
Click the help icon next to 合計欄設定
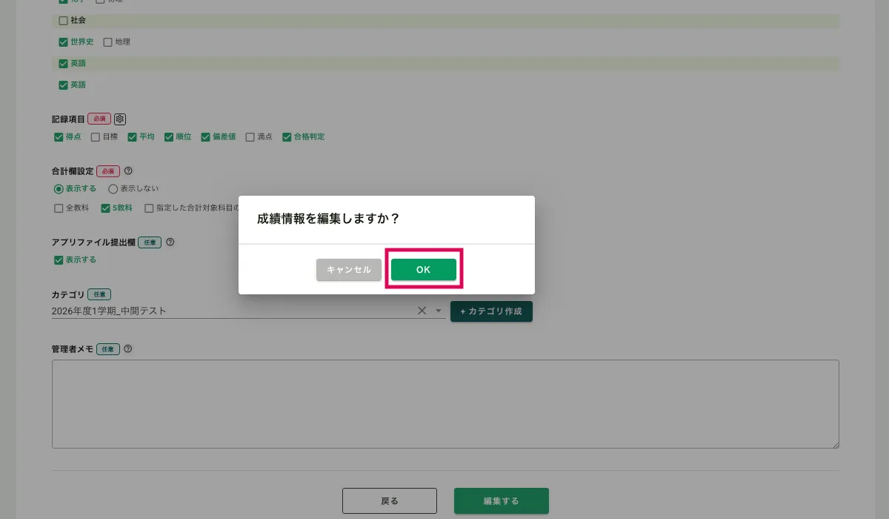pos(128,171)
